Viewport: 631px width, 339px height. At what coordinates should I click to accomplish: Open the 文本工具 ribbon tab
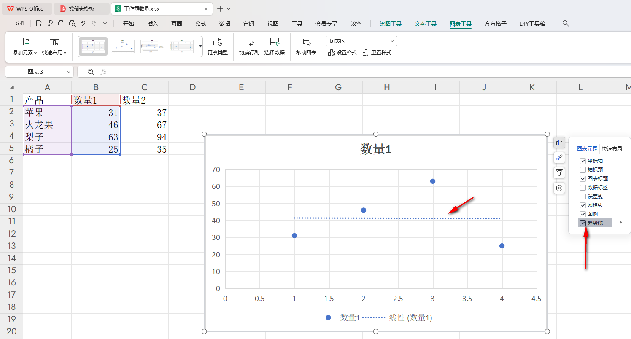(426, 24)
